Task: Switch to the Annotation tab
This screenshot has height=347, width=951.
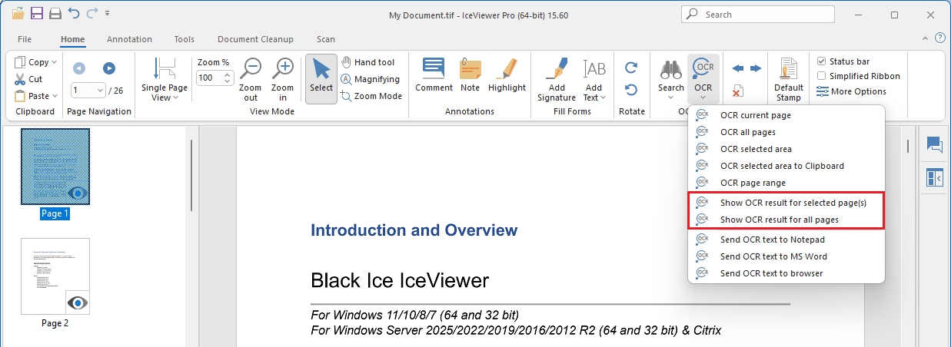Action: click(129, 39)
